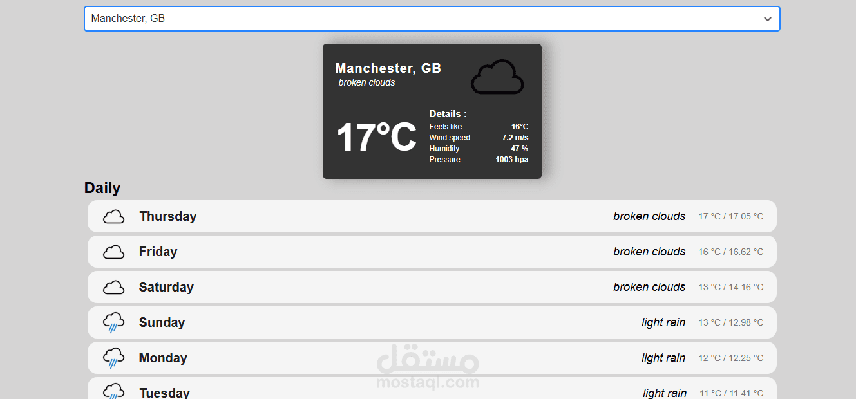Click the 'Manchester, GB' card title
Screen dimensions: 856x399
(x=388, y=68)
